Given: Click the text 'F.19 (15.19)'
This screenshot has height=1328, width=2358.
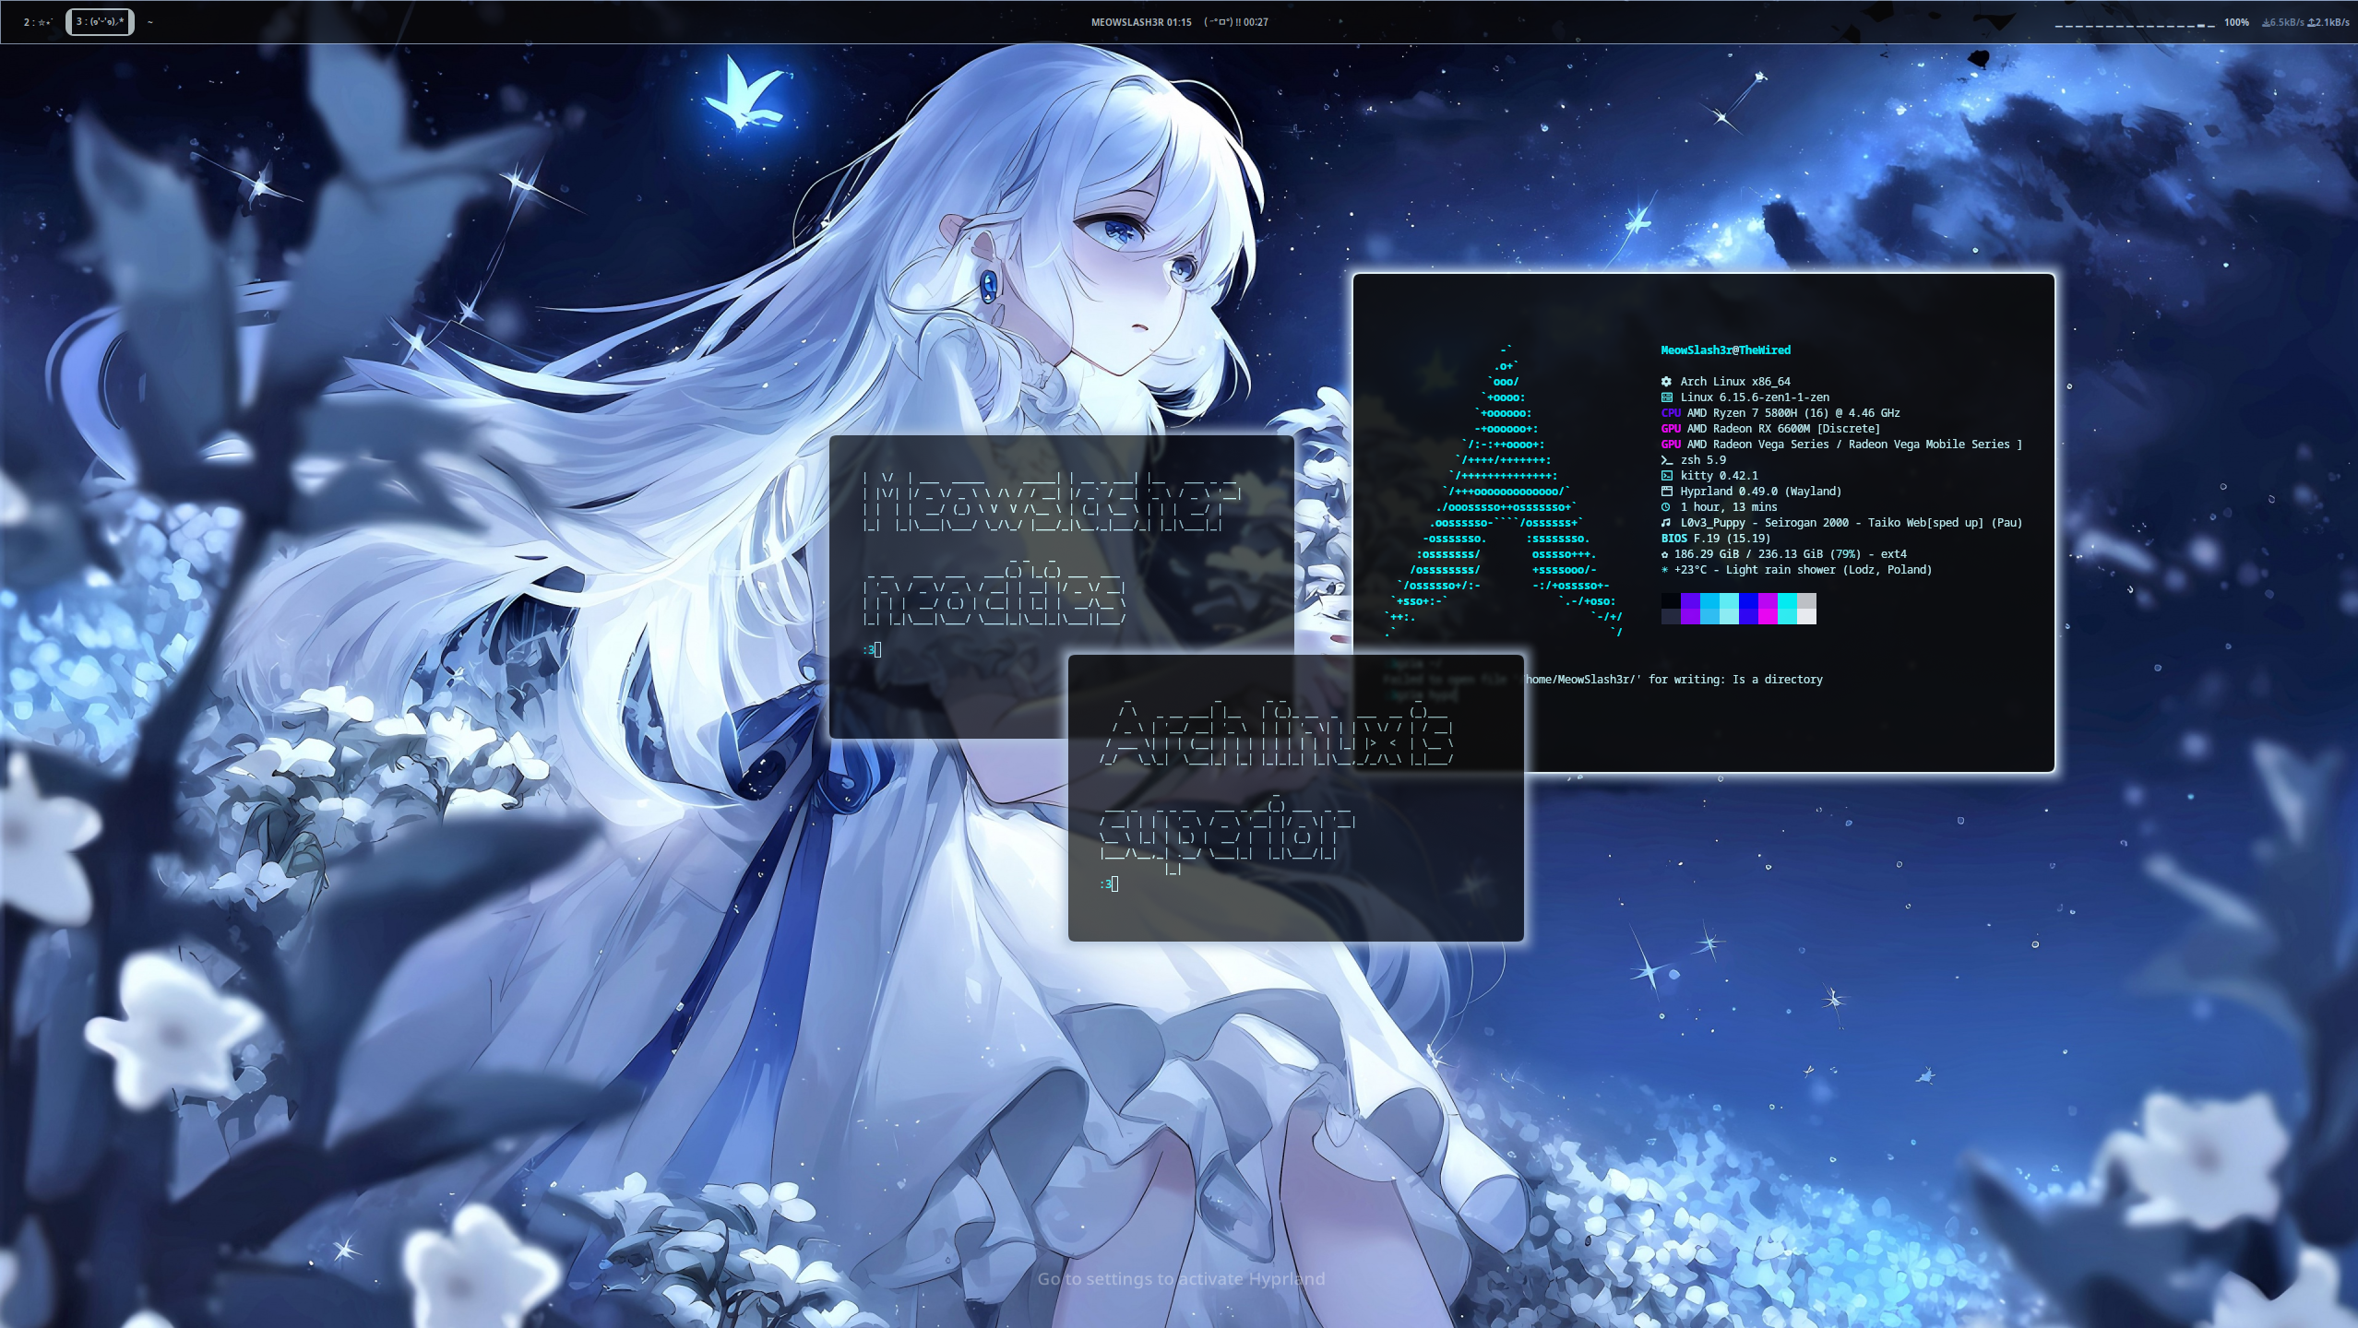Looking at the screenshot, I should click(x=1732, y=538).
